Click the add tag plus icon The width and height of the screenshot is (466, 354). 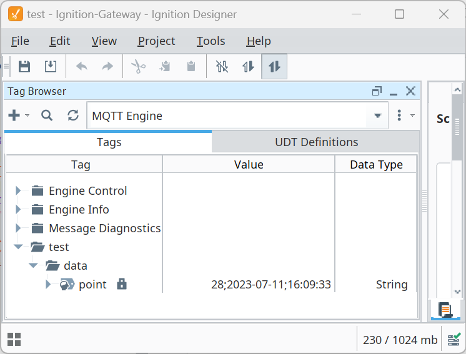click(x=14, y=116)
